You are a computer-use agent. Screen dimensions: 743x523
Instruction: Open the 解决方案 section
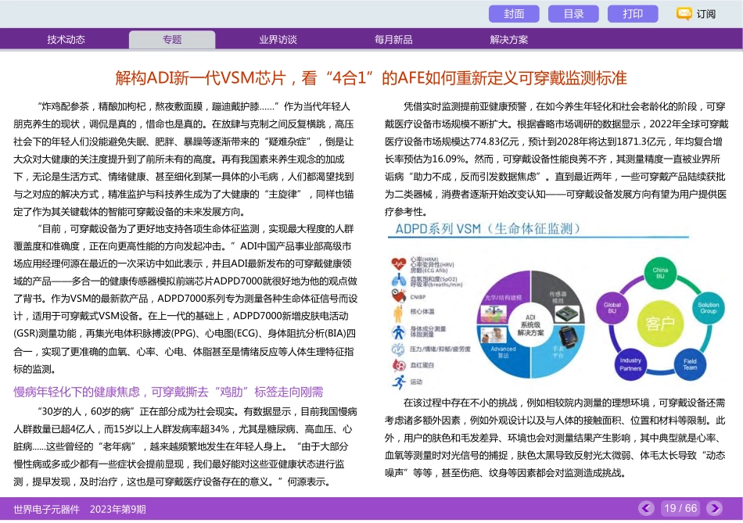click(x=508, y=38)
